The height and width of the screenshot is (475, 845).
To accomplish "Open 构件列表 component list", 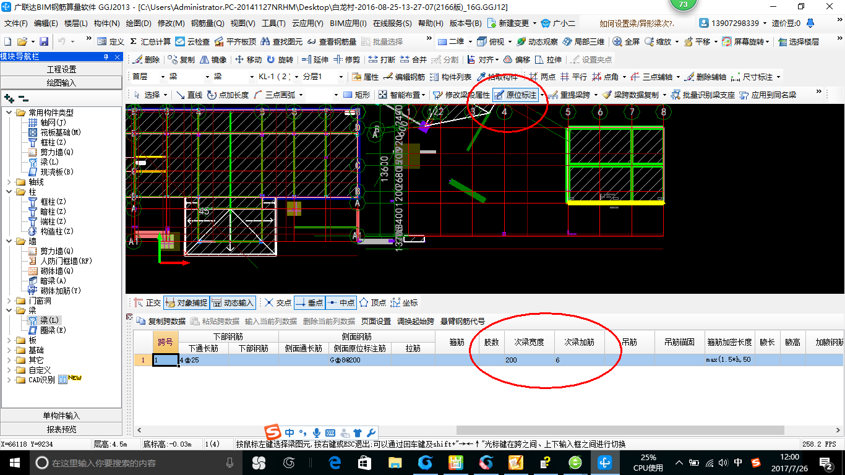I will click(450, 77).
